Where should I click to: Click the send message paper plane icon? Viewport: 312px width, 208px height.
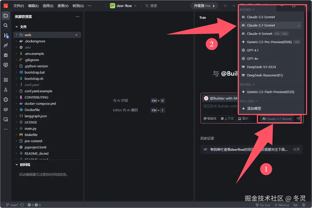[298, 119]
